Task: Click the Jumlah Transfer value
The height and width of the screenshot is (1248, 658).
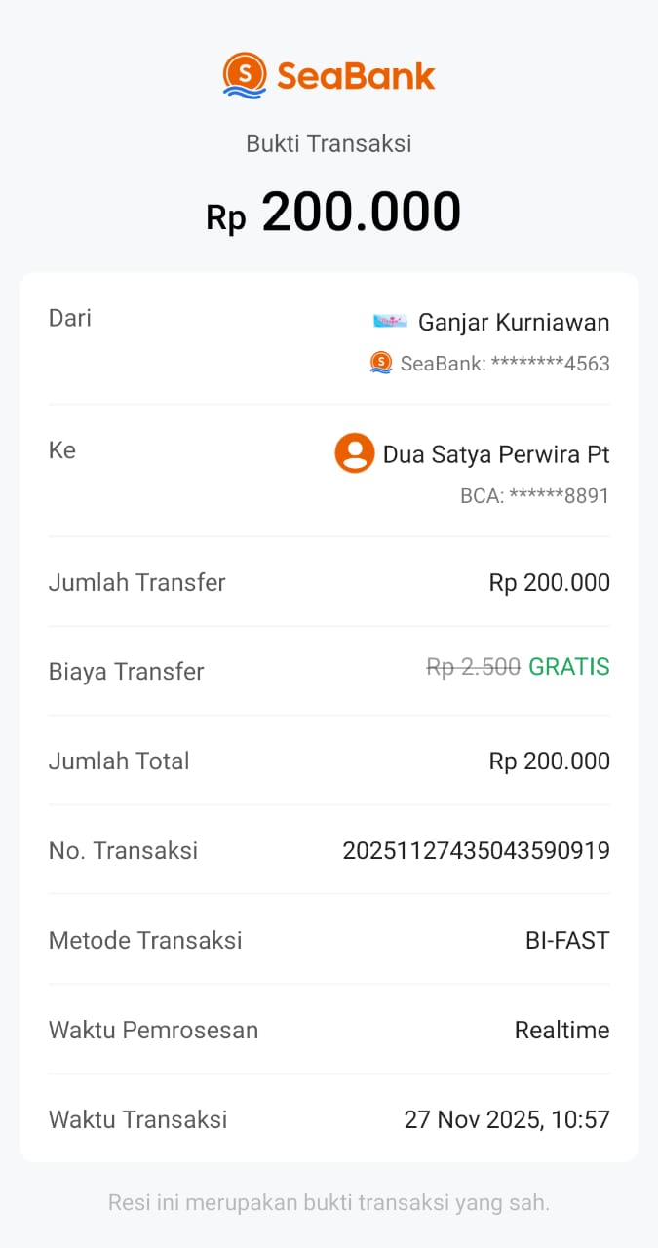Action: (x=549, y=583)
